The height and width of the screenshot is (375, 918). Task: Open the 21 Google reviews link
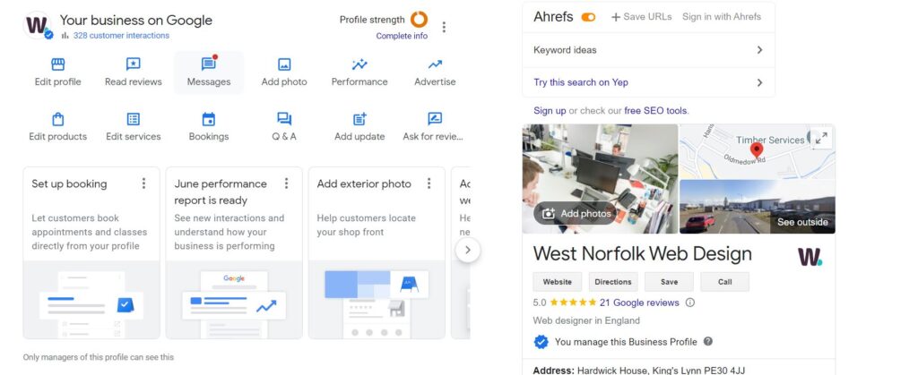(x=639, y=303)
